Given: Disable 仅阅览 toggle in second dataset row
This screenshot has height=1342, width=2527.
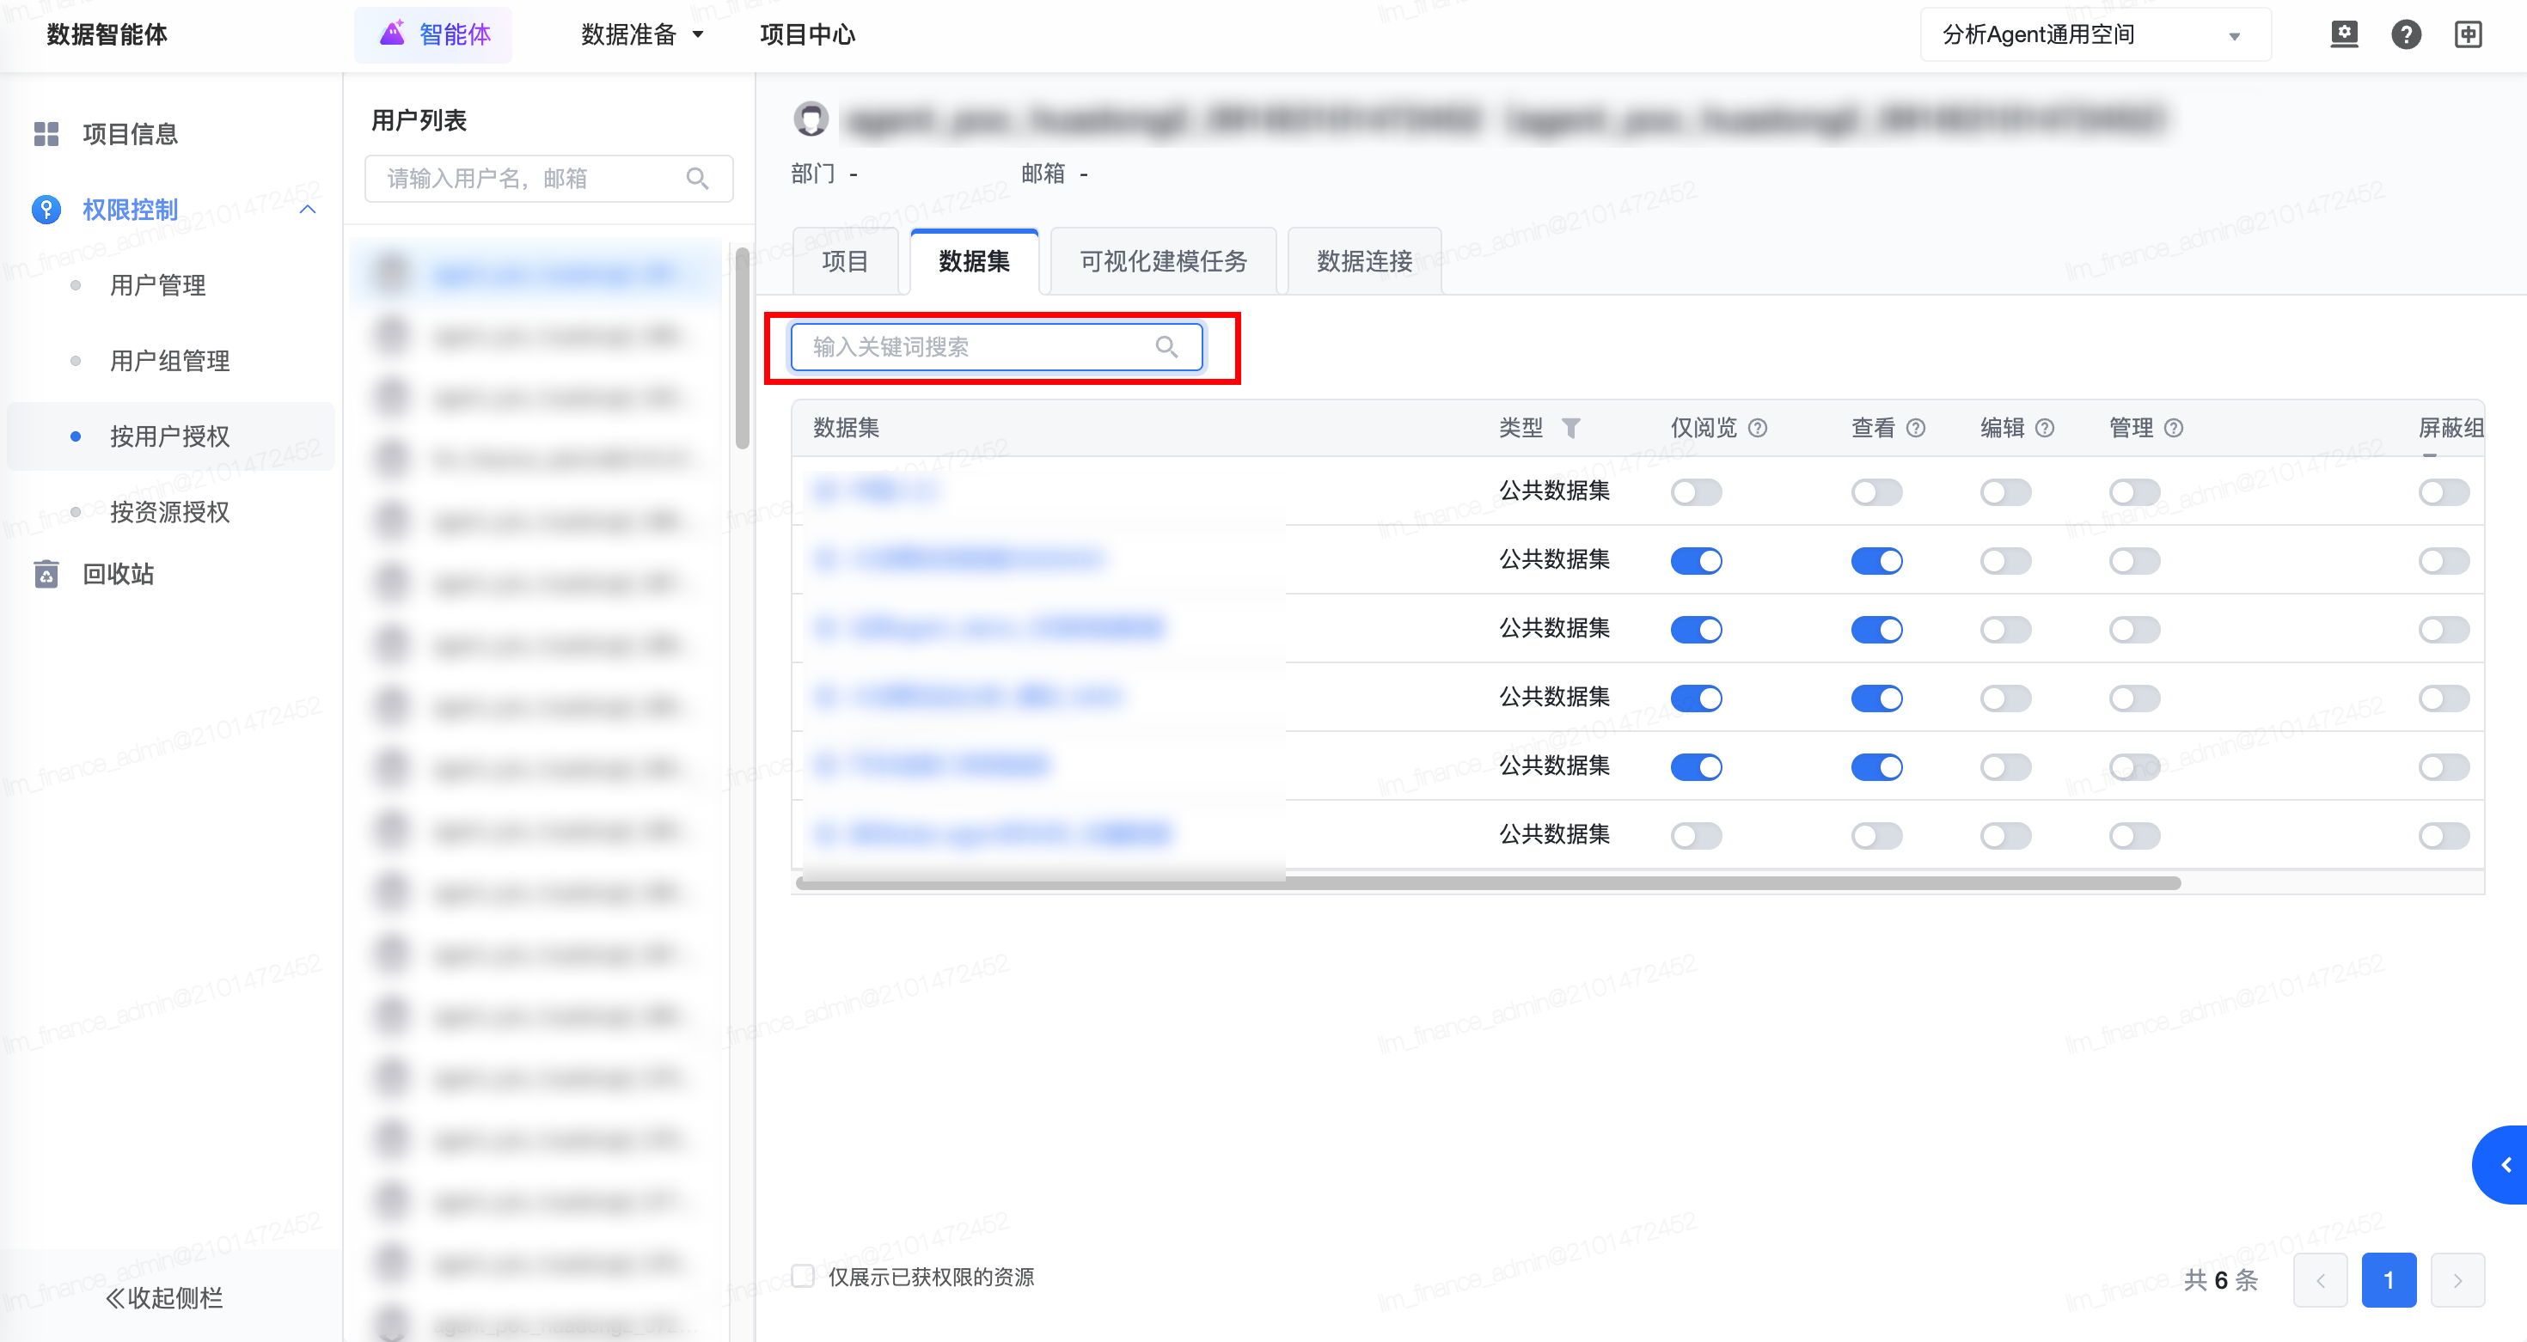Looking at the screenshot, I should click(x=1696, y=561).
